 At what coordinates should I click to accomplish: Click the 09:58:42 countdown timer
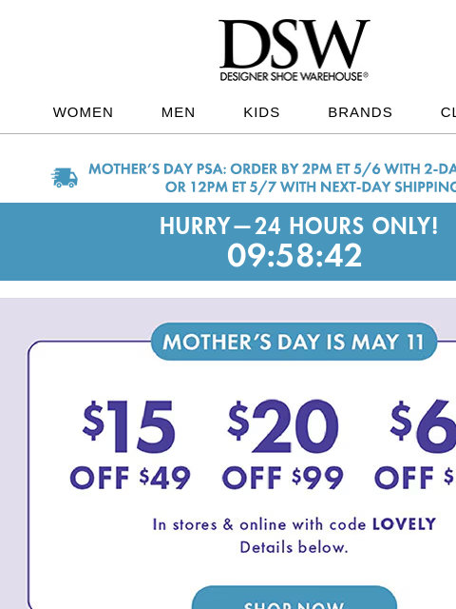[x=294, y=255]
